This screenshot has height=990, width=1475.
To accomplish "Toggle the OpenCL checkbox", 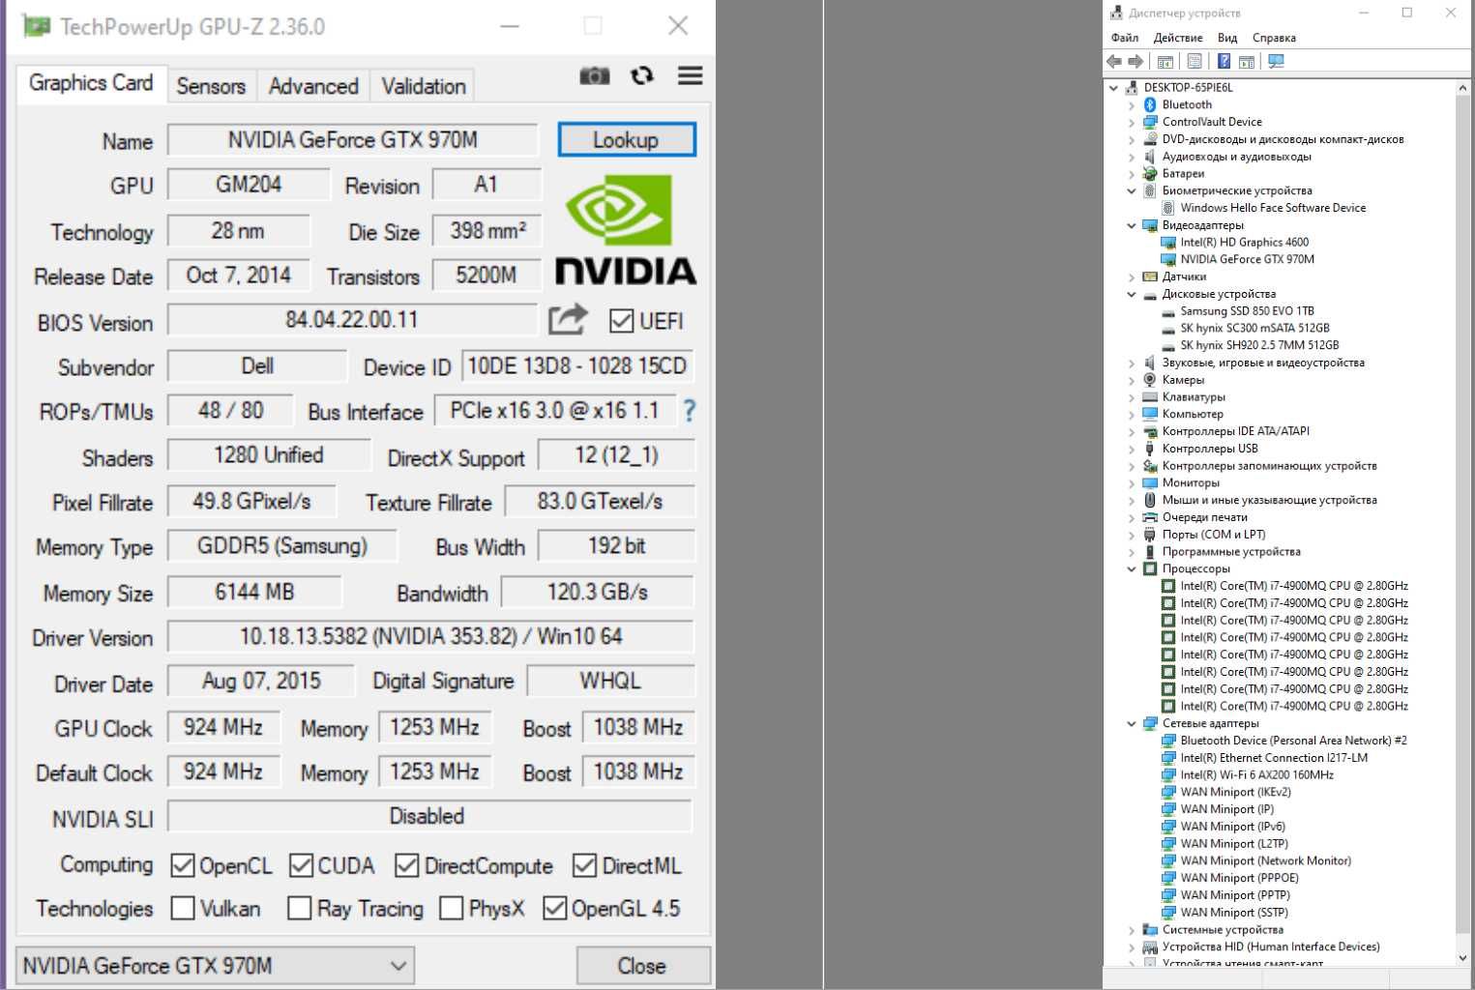I will point(182,865).
